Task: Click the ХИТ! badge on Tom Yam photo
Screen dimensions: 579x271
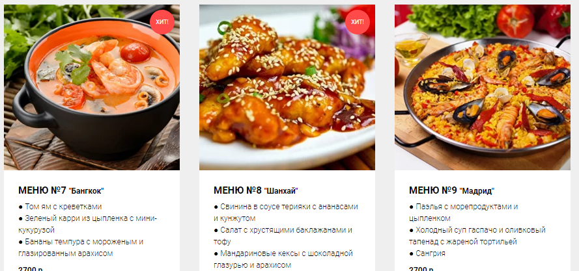Action: [162, 22]
